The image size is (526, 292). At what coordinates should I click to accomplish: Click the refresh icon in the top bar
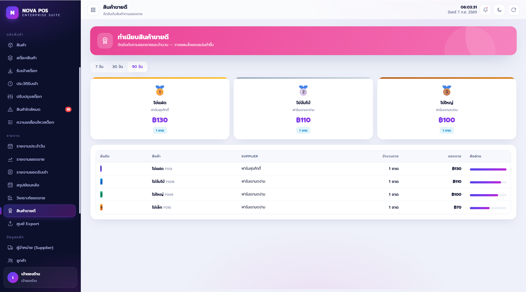[514, 10]
